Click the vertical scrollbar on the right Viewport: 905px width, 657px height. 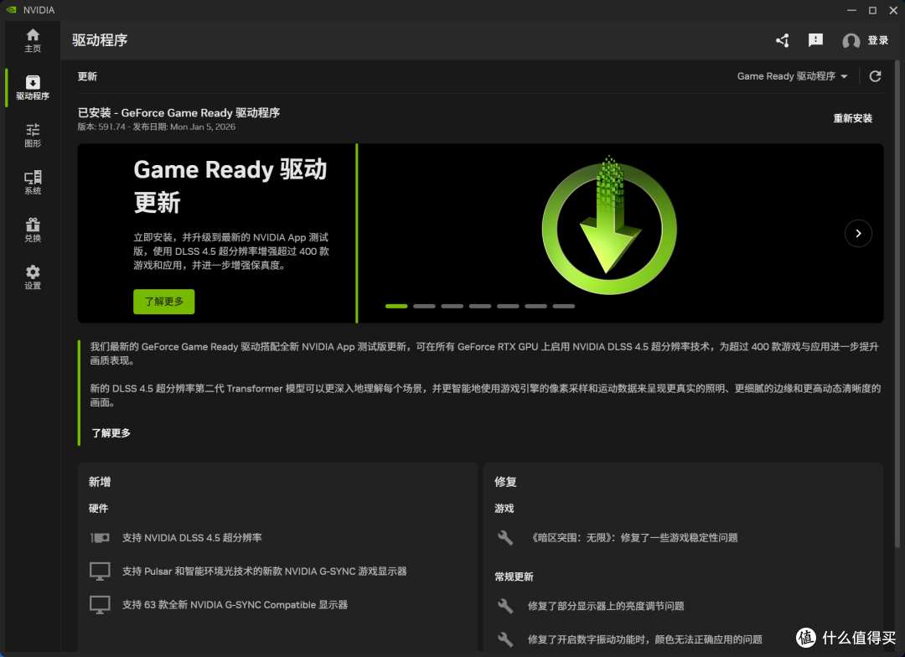[x=897, y=303]
